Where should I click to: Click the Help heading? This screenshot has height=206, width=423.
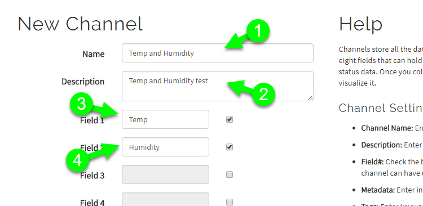tap(360, 24)
